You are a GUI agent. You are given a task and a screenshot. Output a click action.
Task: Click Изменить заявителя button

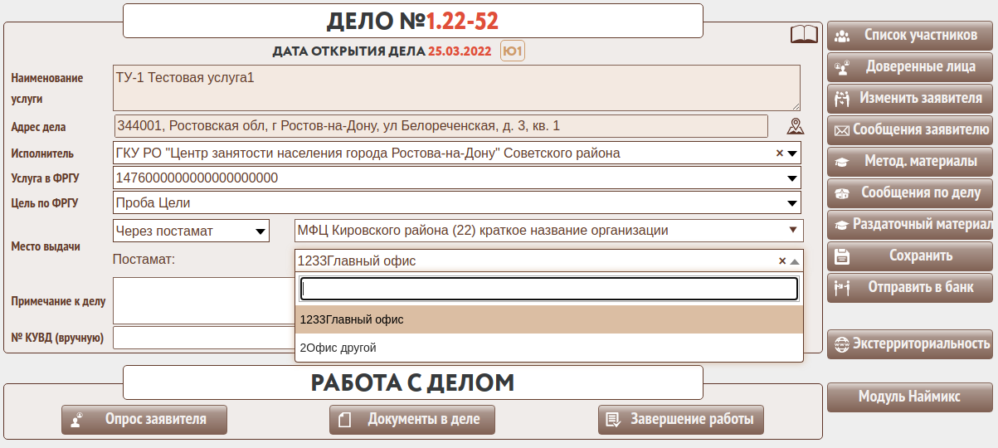click(909, 99)
